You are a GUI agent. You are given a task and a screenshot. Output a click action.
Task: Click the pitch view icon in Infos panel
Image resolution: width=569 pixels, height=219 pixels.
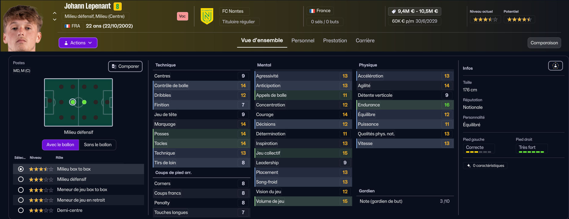click(555, 66)
